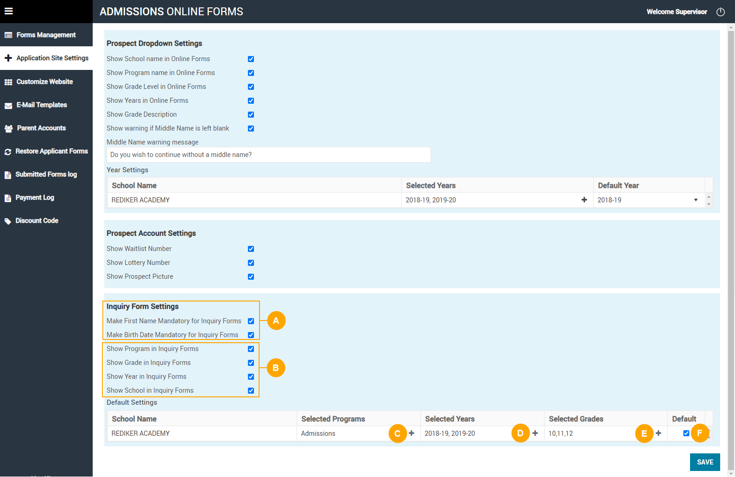Add years with plus icon in Default Settings
Screen dimensions: 735x477
click(535, 433)
